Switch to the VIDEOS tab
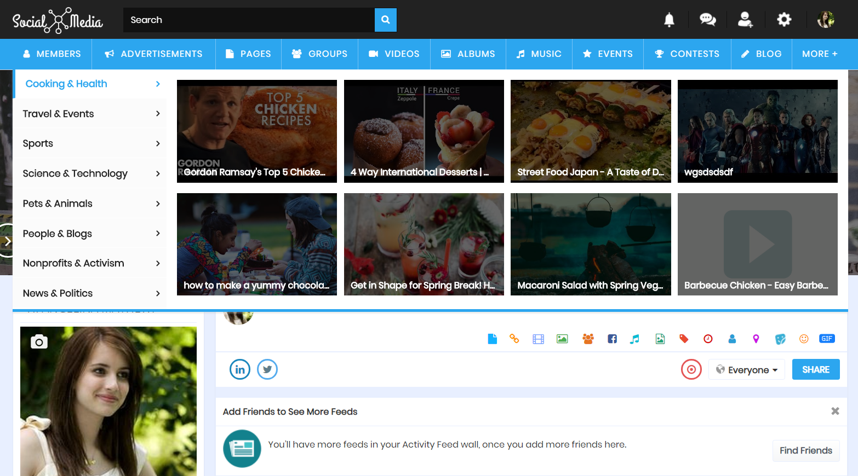Viewport: 858px width, 476px height. coord(394,54)
